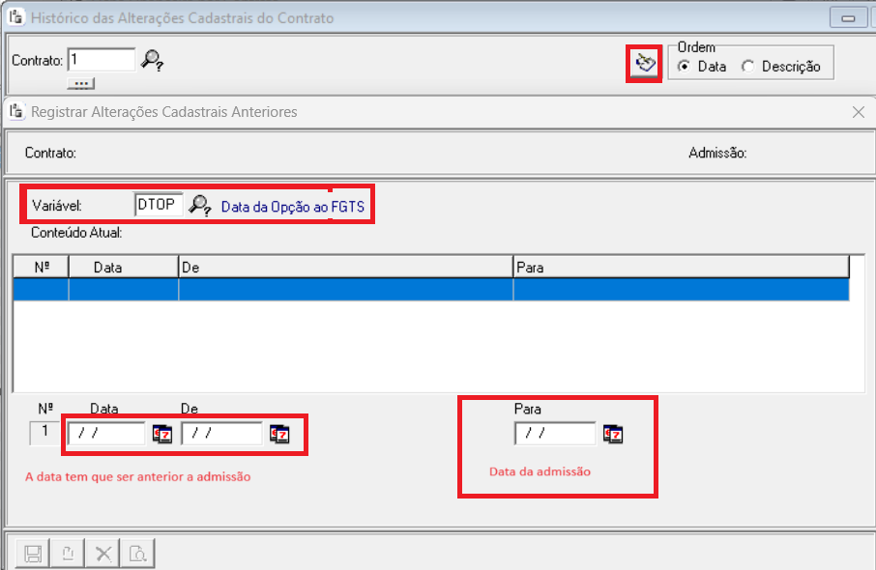The height and width of the screenshot is (570, 876).
Task: Click into the Contrato number field
Action: [101, 60]
